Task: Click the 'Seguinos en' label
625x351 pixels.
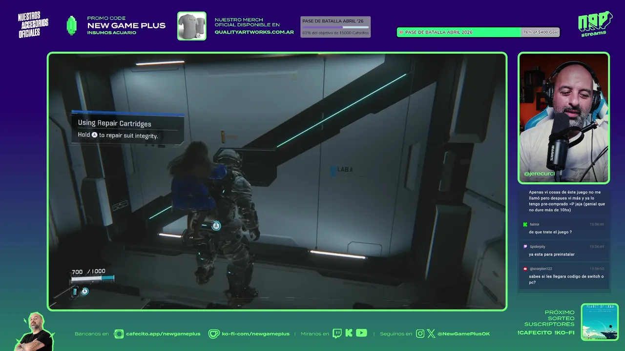Action: 396,334
